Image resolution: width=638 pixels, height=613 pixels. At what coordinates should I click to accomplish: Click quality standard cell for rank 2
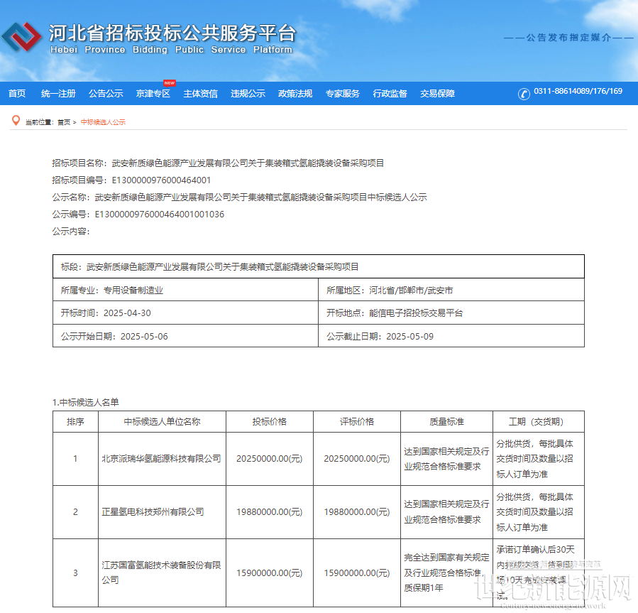[x=447, y=512]
